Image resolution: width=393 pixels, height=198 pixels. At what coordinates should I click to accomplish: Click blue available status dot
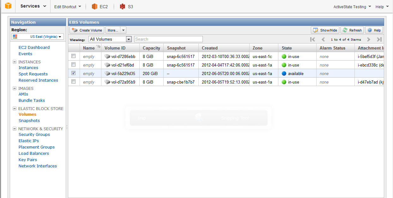[x=284, y=74]
